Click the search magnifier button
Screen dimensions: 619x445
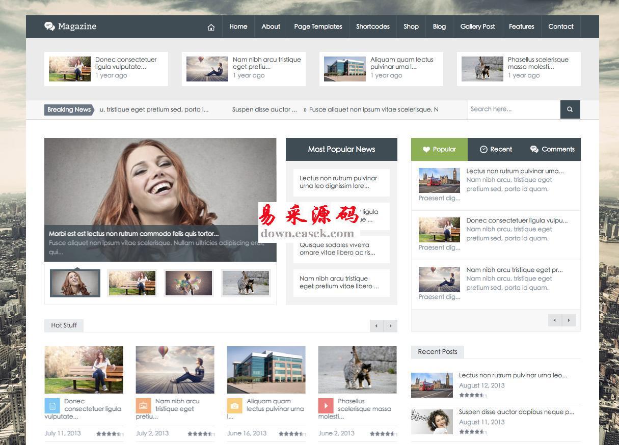tap(570, 109)
